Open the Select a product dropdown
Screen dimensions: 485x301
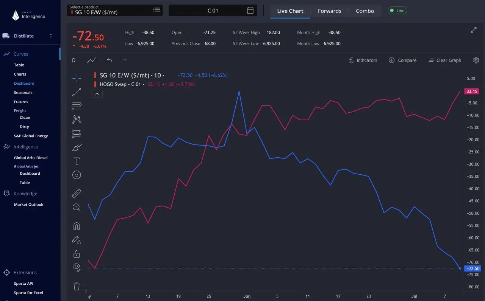(x=115, y=10)
